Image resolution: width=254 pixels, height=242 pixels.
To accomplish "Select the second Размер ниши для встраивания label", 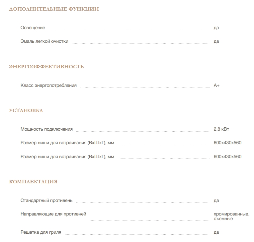I will tap(67, 157).
